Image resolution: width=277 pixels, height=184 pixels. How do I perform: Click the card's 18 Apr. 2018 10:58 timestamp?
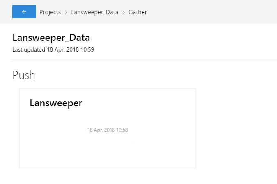coord(108,130)
